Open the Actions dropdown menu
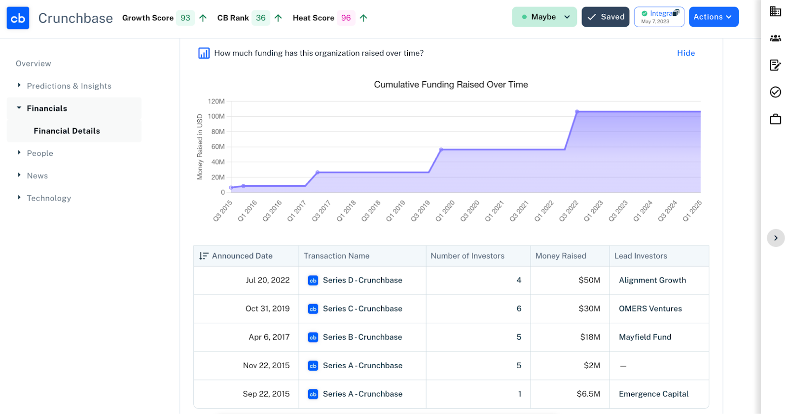This screenshot has width=789, height=414. pyautogui.click(x=713, y=17)
